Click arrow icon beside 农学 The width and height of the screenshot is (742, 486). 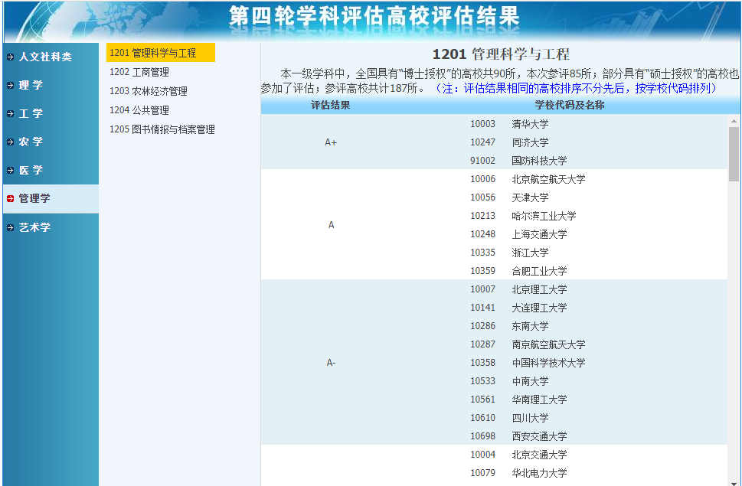click(x=11, y=142)
